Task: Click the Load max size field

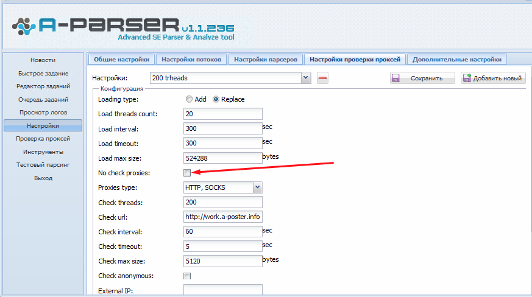Action: coord(223,158)
